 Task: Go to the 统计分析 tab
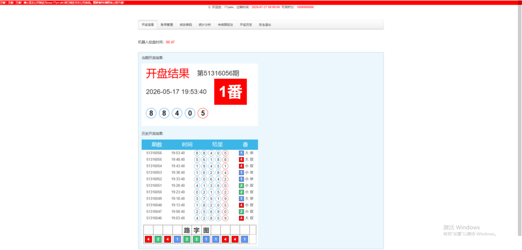click(x=205, y=24)
